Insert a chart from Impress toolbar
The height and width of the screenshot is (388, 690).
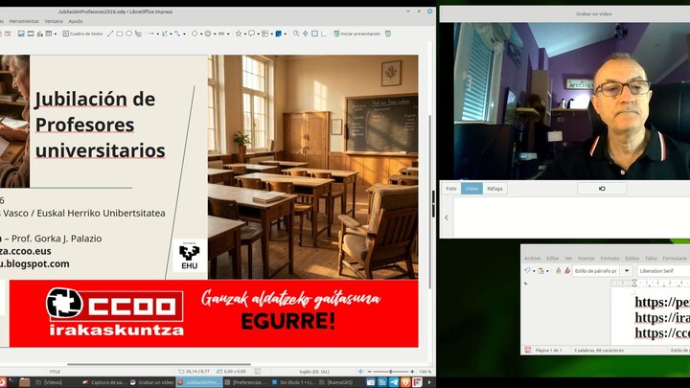[x=40, y=34]
